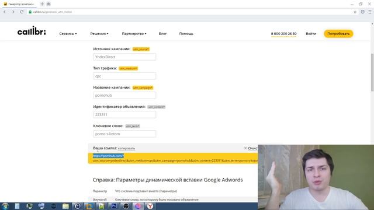
Task: Click the icon right of the new tab plus
Action: tap(49, 4)
